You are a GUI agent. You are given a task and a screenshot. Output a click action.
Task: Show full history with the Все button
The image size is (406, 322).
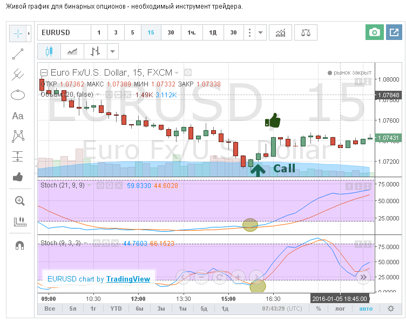[x=50, y=308]
